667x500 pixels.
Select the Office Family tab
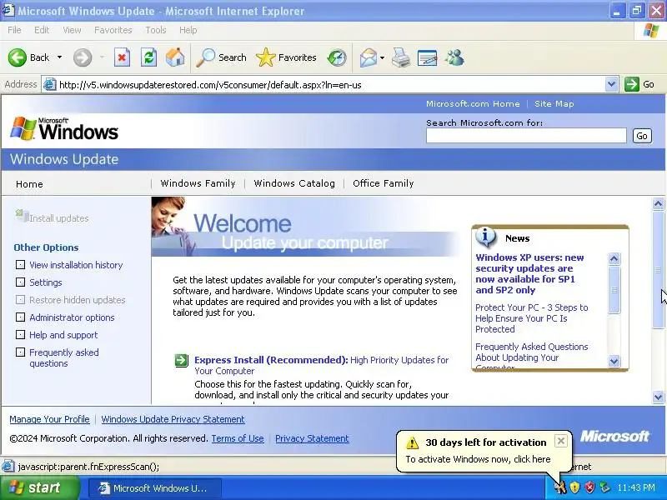(x=384, y=183)
